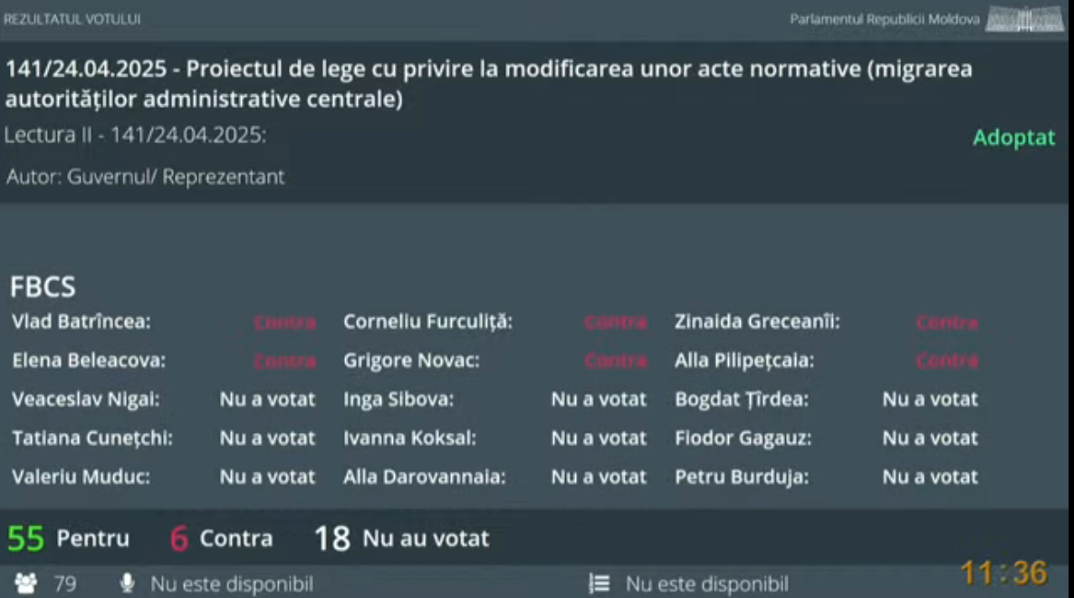Select the bill title text for 141/24.04.2025

tap(489, 84)
